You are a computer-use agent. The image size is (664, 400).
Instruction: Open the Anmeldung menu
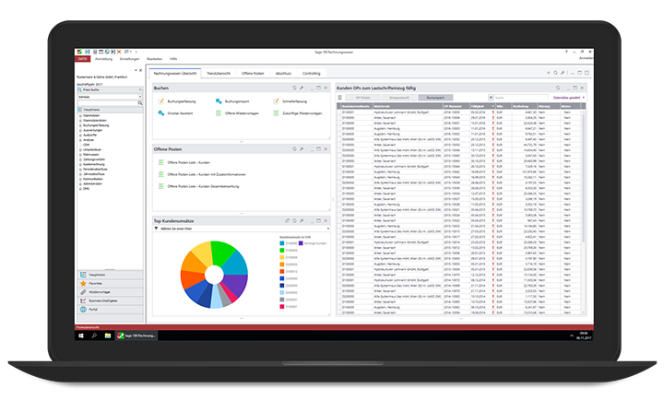coord(103,59)
